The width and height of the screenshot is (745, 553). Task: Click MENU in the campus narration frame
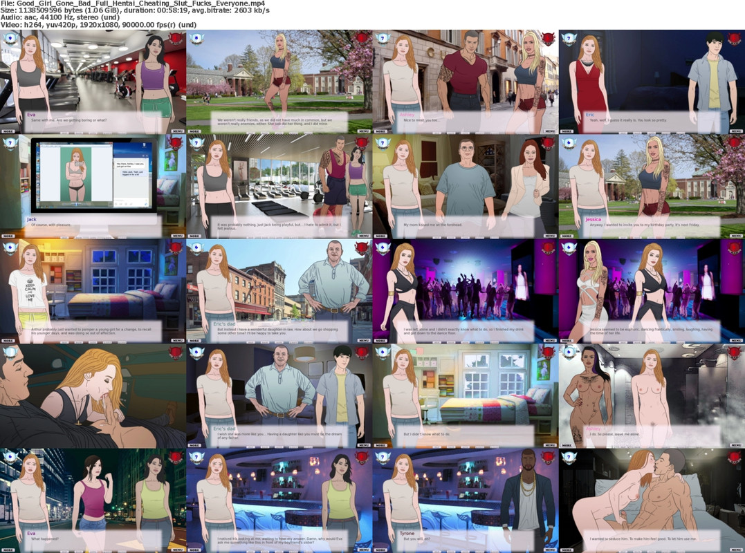[x=363, y=131]
